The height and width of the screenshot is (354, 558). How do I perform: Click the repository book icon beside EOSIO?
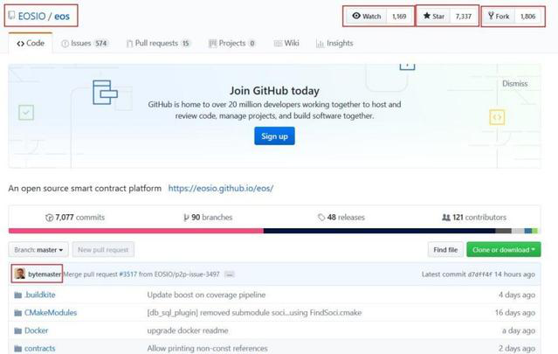[11, 16]
